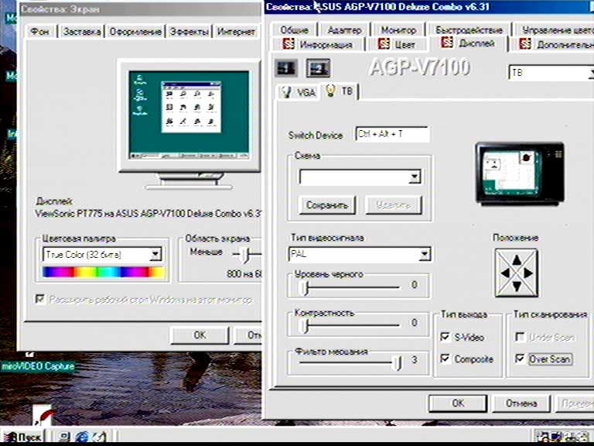The width and height of the screenshot is (594, 446).
Task: Click the system tray icons area
Action: tap(564, 437)
